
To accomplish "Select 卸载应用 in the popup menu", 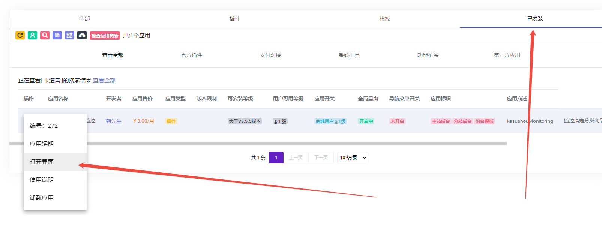I will click(x=42, y=198).
